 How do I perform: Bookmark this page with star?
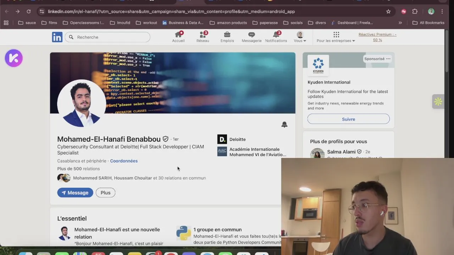388,11
